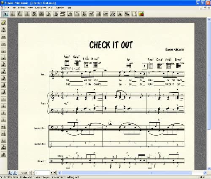This screenshot has width=211, height=179.
Task: Select the tuplet tool in note palette
Action: click(3, 147)
